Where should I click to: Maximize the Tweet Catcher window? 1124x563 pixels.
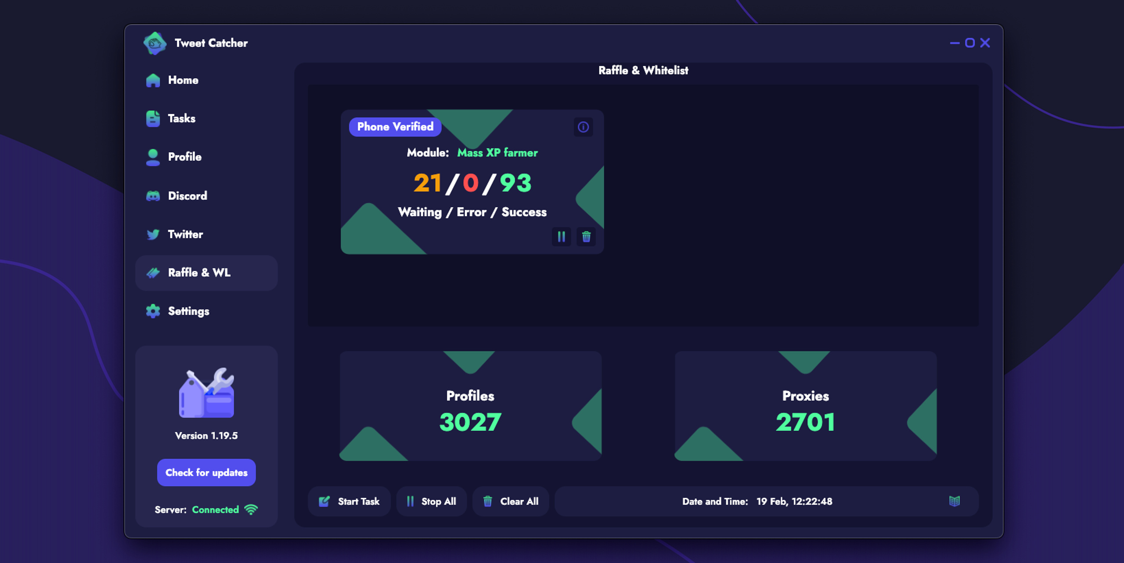(x=970, y=43)
